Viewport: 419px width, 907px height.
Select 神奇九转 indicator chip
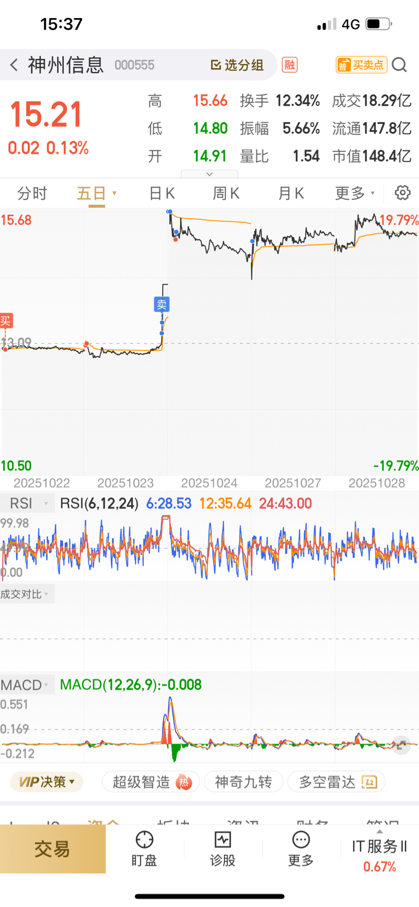(243, 782)
